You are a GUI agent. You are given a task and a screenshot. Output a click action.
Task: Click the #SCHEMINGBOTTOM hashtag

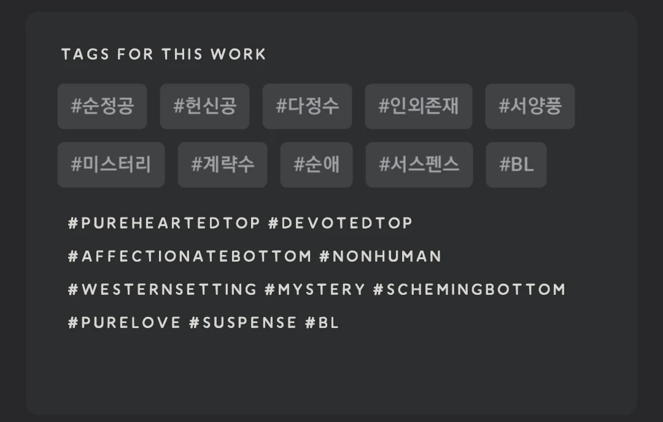[x=469, y=289]
